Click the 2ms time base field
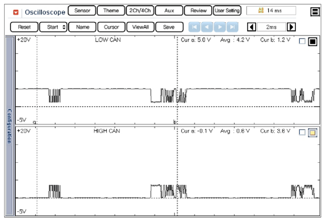The image size is (325, 221). pos(271,27)
